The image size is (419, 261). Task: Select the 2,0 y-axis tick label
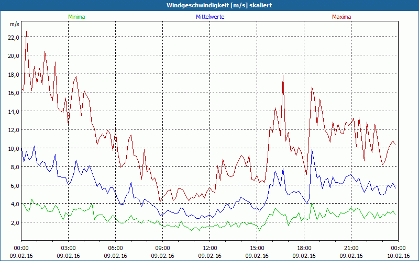pyautogui.click(x=13, y=222)
